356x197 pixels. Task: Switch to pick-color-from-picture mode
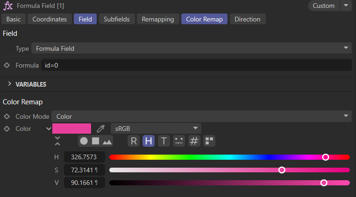pyautogui.click(x=107, y=141)
